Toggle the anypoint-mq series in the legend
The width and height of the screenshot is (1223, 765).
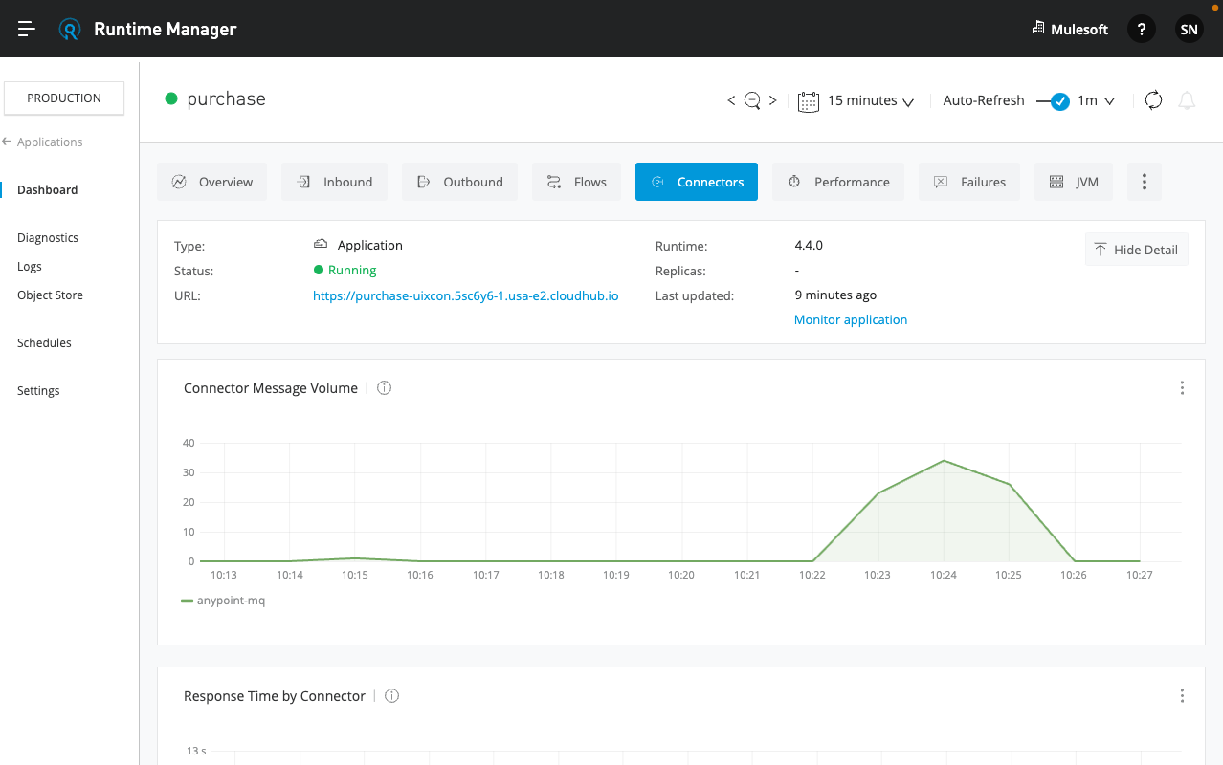pos(223,601)
